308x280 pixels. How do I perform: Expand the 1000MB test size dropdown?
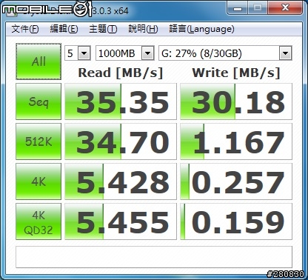[148, 53]
